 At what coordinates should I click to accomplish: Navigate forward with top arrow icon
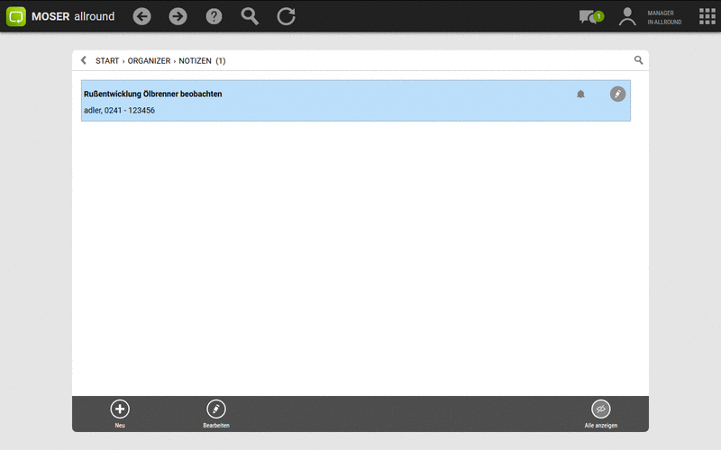[178, 16]
